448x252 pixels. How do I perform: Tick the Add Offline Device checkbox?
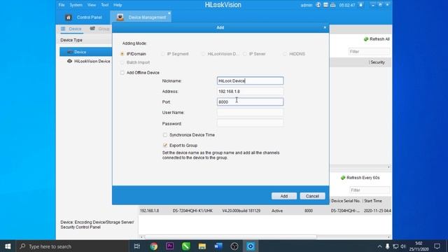[122, 73]
